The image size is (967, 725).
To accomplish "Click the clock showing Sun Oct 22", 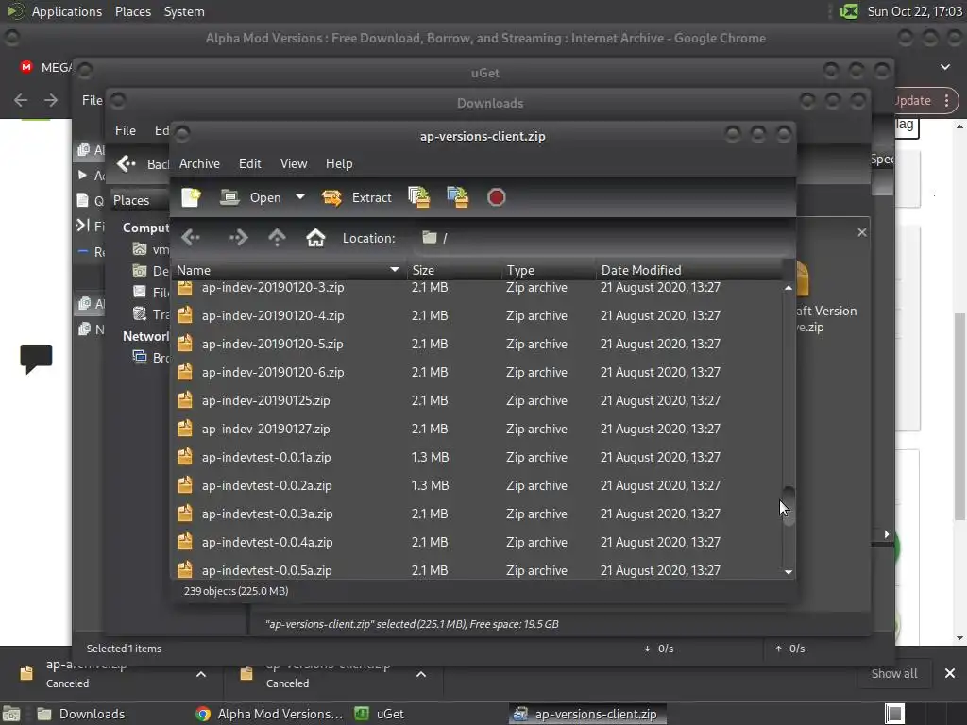I will (x=914, y=11).
